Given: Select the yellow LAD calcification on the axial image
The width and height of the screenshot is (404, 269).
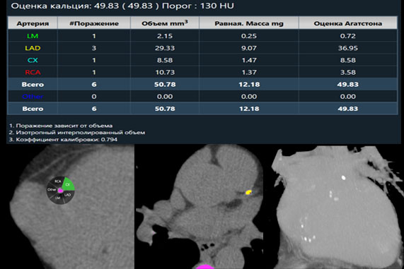Looking at the screenshot, I should pos(248,192).
